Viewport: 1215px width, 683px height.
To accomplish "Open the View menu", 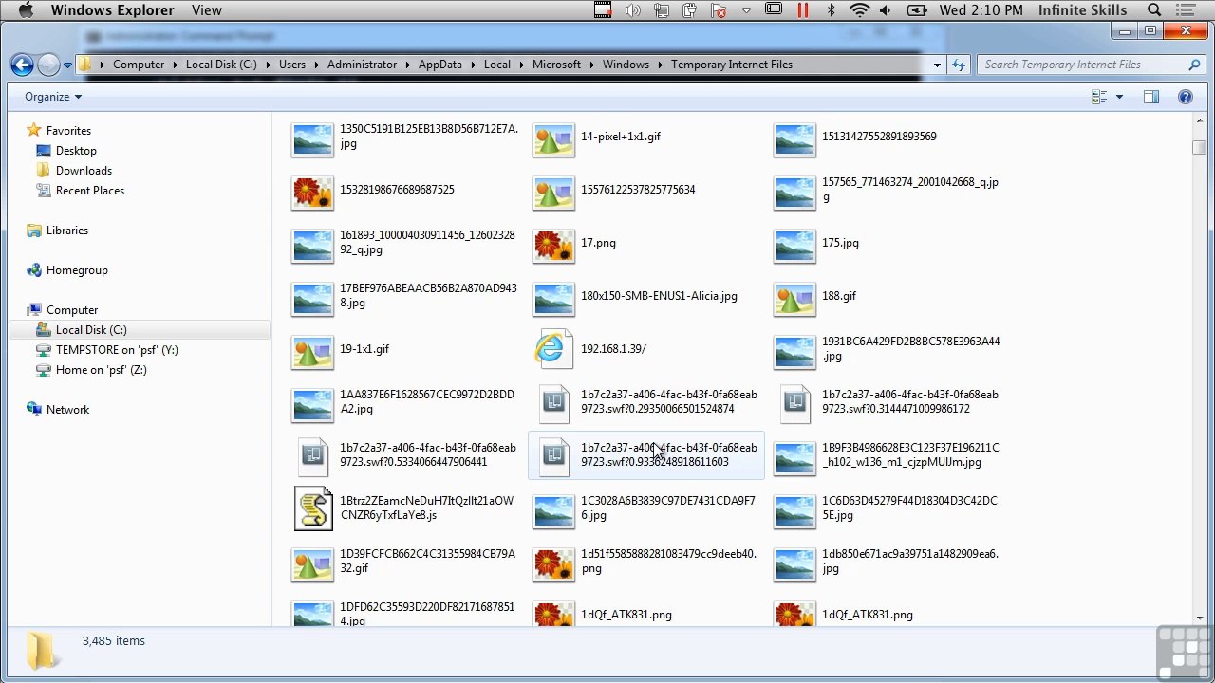I will point(207,10).
